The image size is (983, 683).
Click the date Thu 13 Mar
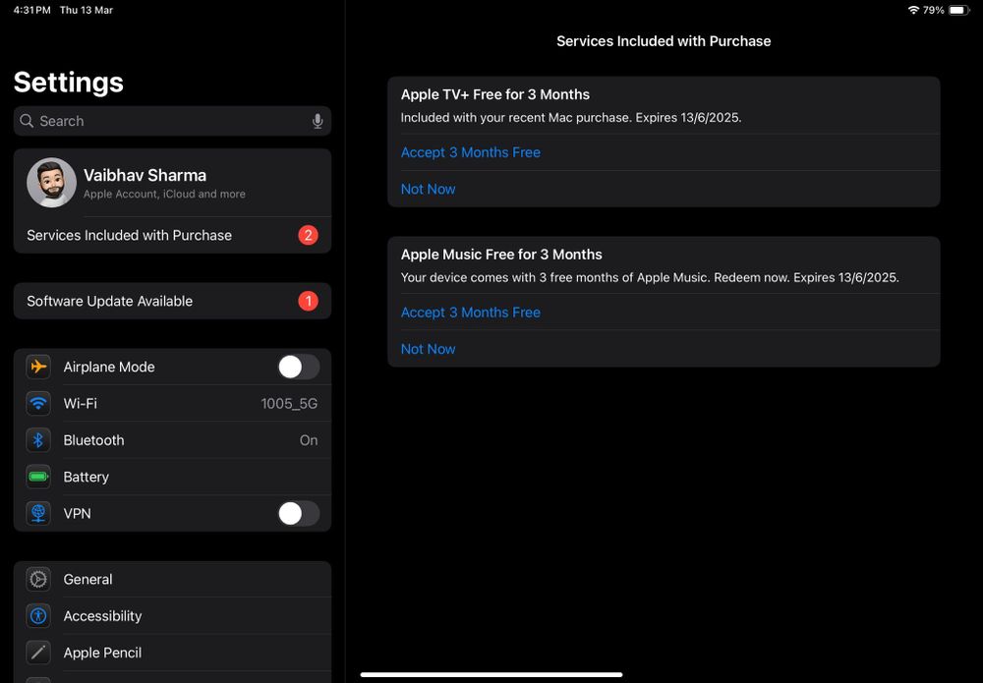click(x=87, y=10)
